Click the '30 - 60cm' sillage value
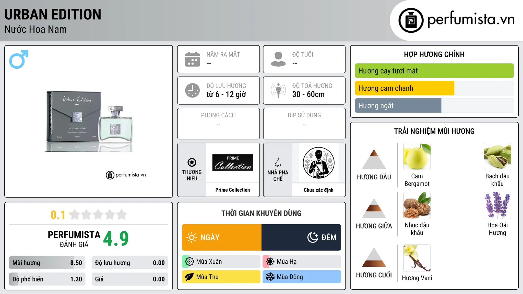 (x=308, y=94)
